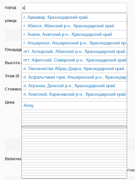Click the город field label
The width and height of the screenshot is (135, 180).
tap(11, 8)
